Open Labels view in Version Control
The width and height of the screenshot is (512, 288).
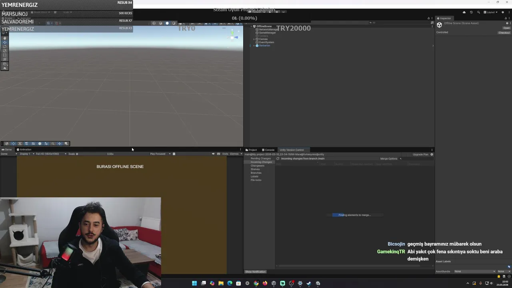(x=254, y=176)
